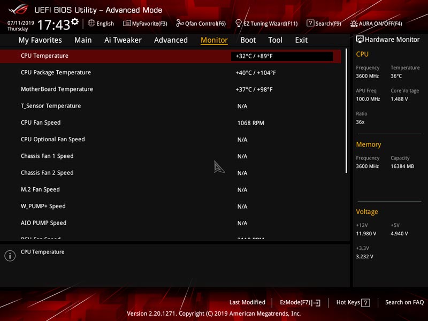The image size is (428, 321).
Task: Click Core Voltage 1.488 V value
Action: point(399,99)
